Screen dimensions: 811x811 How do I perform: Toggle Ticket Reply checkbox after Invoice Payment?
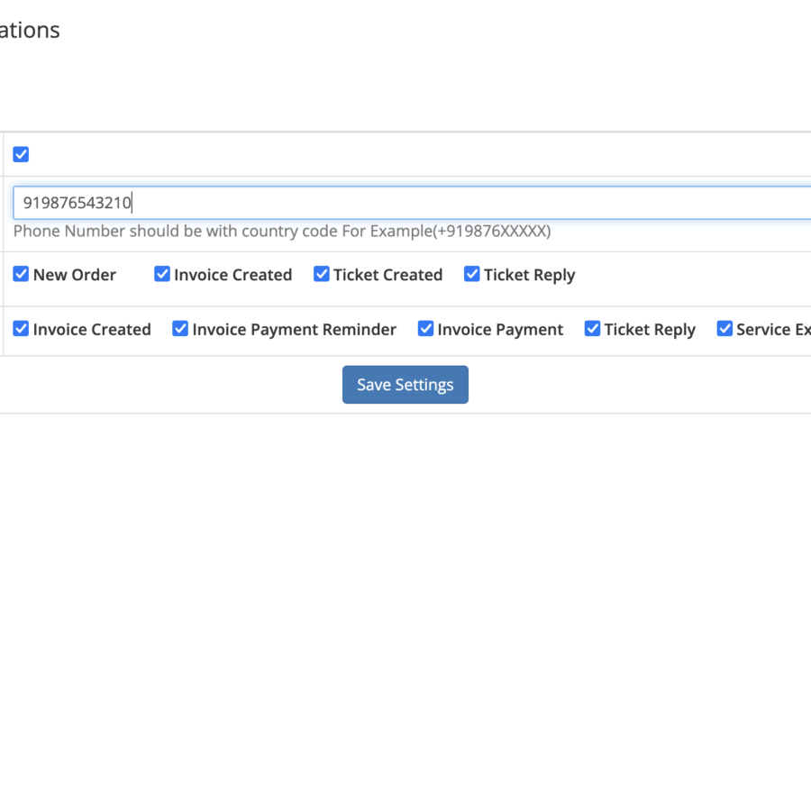(593, 330)
